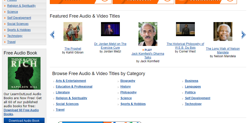This screenshot has height=123, width=249.
Task: Browse Religion & Spirituality in category list
Action: (x=72, y=98)
